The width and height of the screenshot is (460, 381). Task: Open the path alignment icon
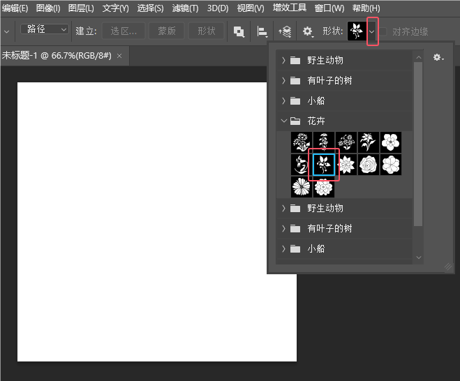tap(262, 31)
